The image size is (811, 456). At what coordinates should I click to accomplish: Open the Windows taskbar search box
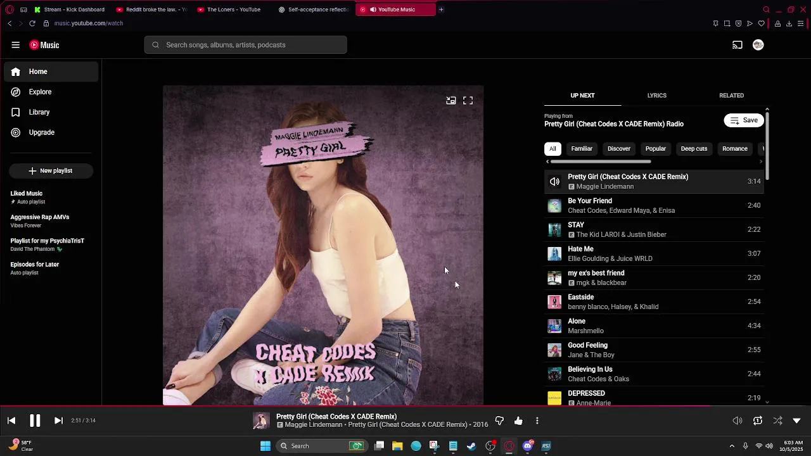(x=322, y=446)
